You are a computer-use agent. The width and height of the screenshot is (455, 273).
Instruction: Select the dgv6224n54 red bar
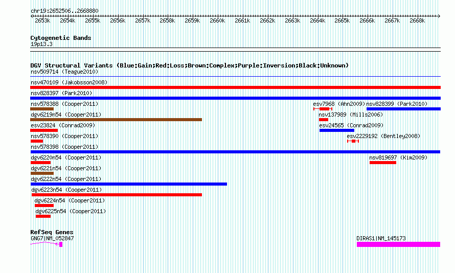(x=44, y=206)
